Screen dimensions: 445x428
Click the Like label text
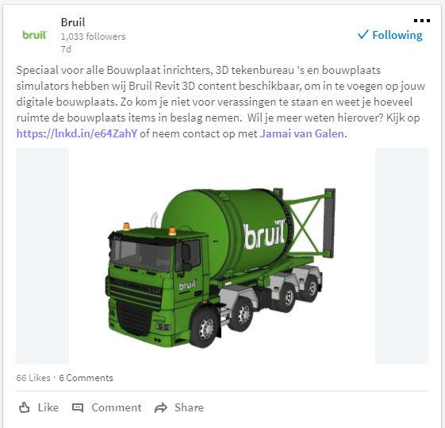tap(48, 407)
